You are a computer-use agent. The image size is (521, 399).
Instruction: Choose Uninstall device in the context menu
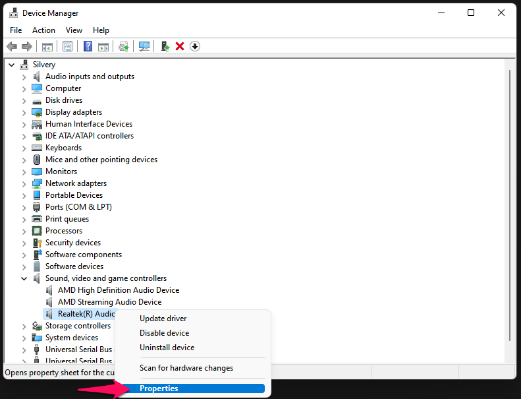(167, 348)
